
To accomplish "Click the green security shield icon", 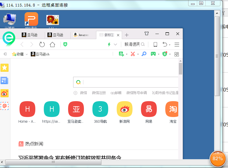I will coord(65,44).
